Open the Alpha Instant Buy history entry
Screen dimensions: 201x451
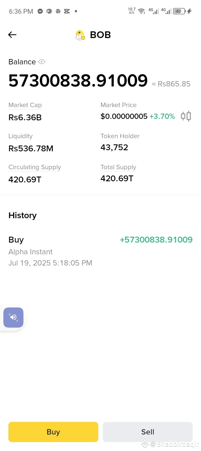[x=100, y=251]
